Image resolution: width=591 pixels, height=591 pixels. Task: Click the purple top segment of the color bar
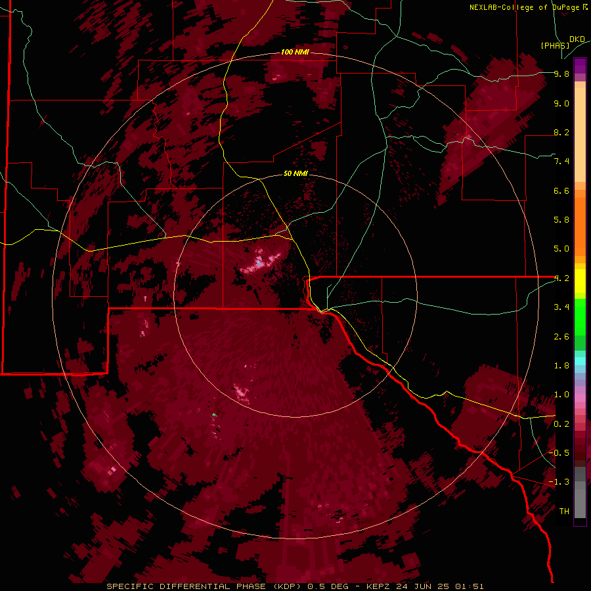coord(580,66)
